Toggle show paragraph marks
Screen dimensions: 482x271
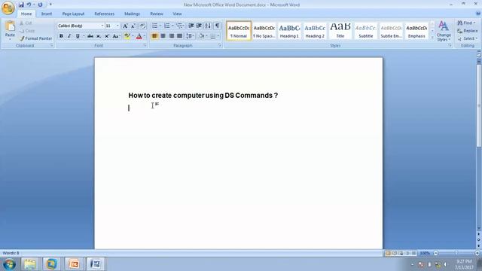[218, 26]
